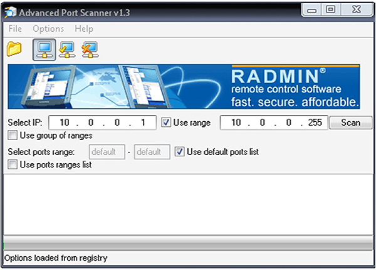
Task: Click the scan progress bar
Action: pos(188,243)
